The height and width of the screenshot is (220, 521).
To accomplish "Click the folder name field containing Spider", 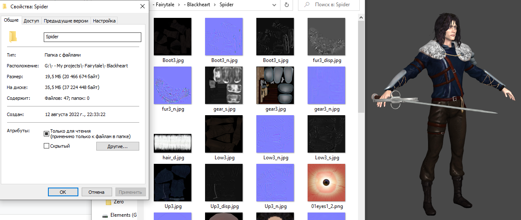I will tap(93, 37).
